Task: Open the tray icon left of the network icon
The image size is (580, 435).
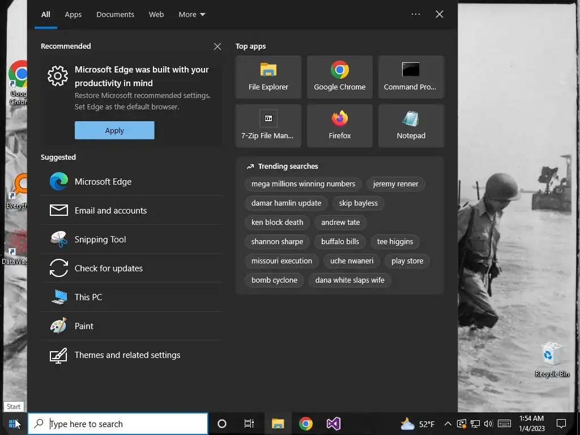Action: (462, 424)
